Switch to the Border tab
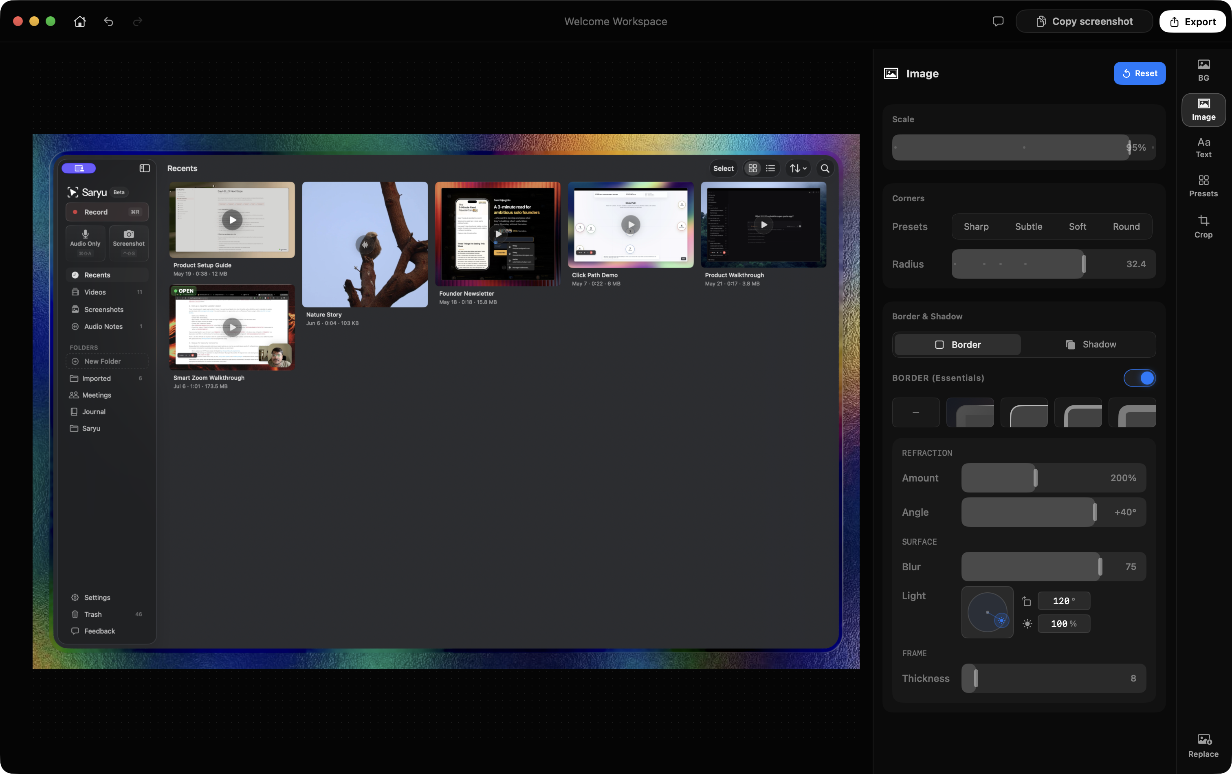 pos(957,344)
